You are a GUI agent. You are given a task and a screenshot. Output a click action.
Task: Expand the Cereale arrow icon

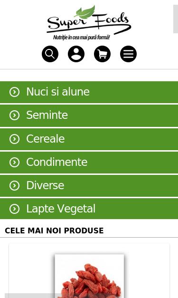point(14,139)
